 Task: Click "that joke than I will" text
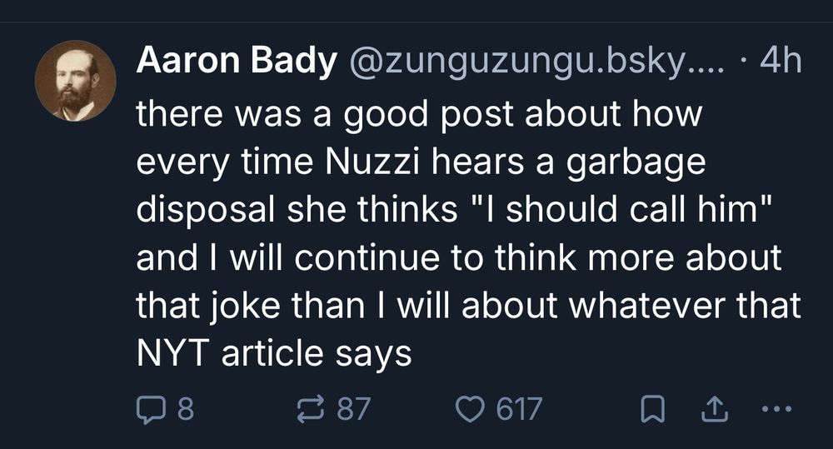click(x=291, y=306)
